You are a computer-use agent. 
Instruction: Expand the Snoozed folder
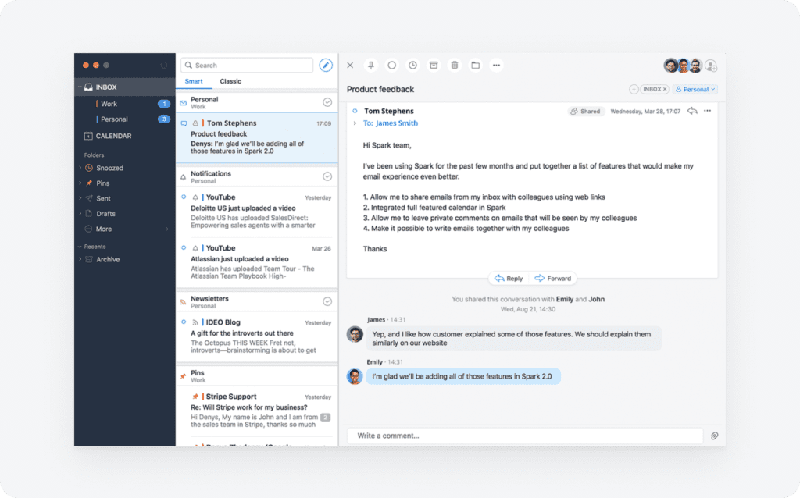pyautogui.click(x=80, y=167)
